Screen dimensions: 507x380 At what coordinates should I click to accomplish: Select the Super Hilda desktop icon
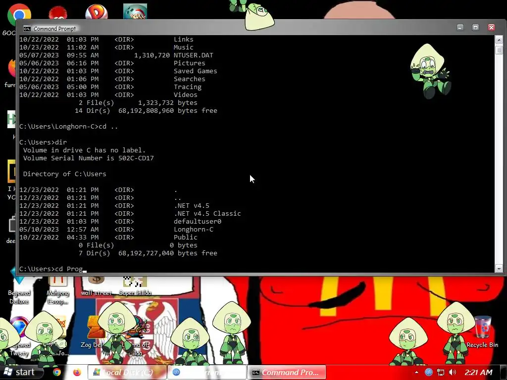(135, 285)
